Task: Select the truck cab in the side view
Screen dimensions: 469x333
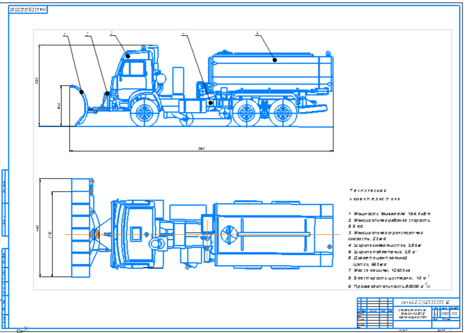Action: (134, 71)
